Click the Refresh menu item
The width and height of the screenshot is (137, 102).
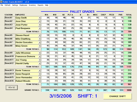click(x=8, y=5)
